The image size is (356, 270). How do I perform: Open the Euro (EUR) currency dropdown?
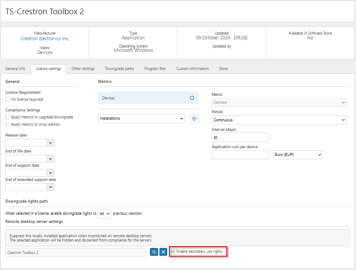[x=297, y=155]
